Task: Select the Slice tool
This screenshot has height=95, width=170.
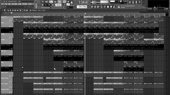Action: click(20, 10)
